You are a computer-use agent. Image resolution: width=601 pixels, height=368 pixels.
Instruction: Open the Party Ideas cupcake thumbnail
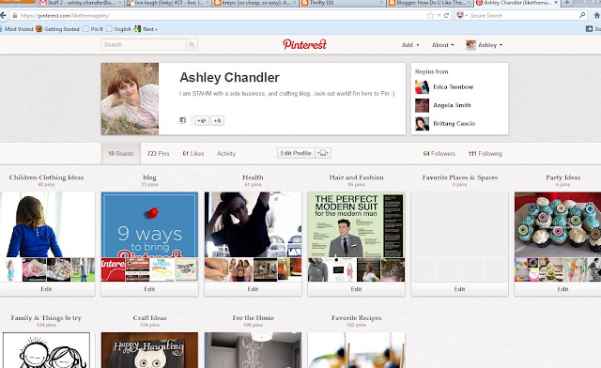558,224
